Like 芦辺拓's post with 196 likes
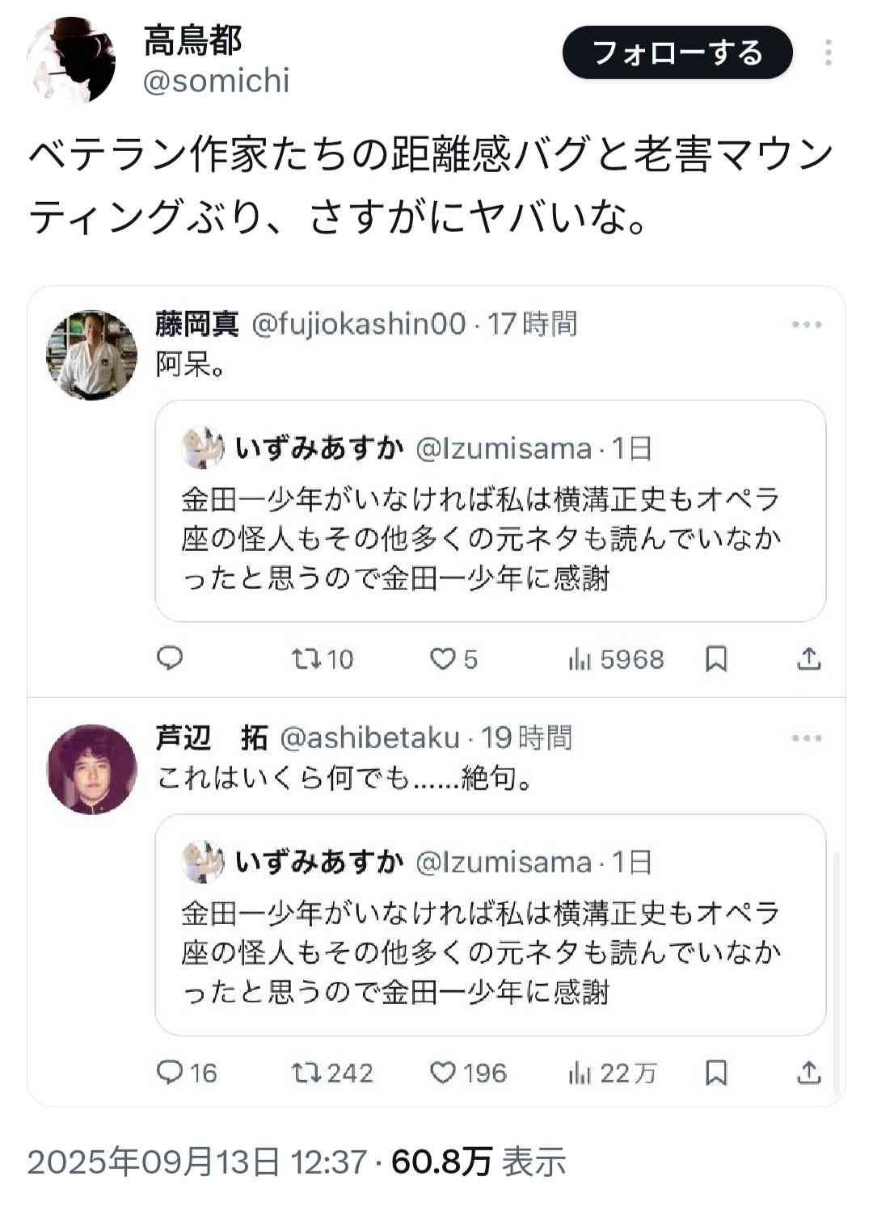This screenshot has height=1206, width=873. tap(442, 1073)
